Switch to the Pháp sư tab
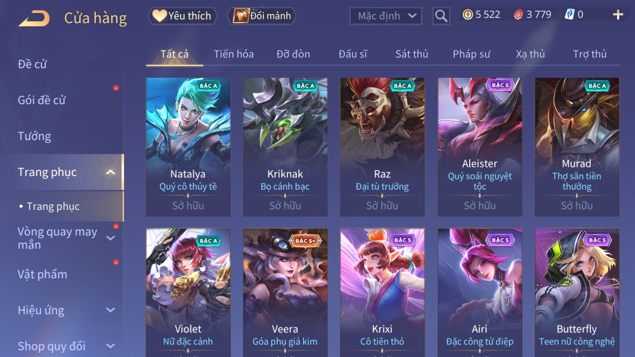This screenshot has width=635, height=357. (471, 54)
